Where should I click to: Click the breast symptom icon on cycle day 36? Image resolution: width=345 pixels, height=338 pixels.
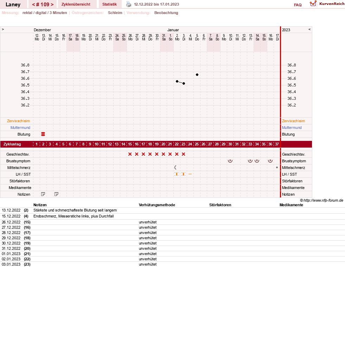(270, 161)
